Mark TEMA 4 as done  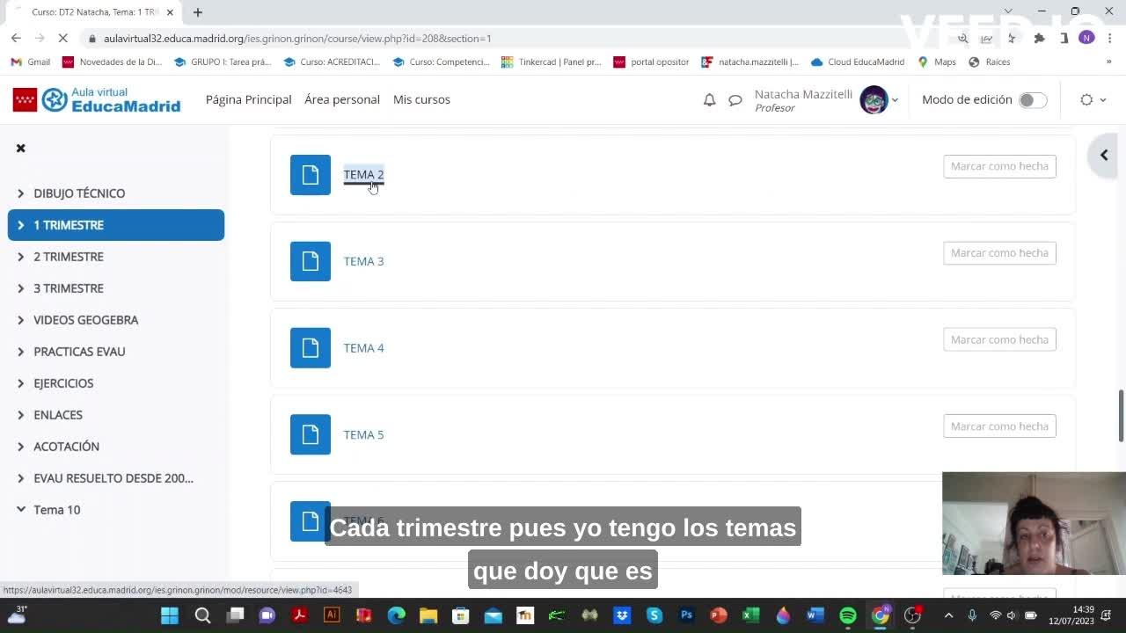pyautogui.click(x=999, y=339)
